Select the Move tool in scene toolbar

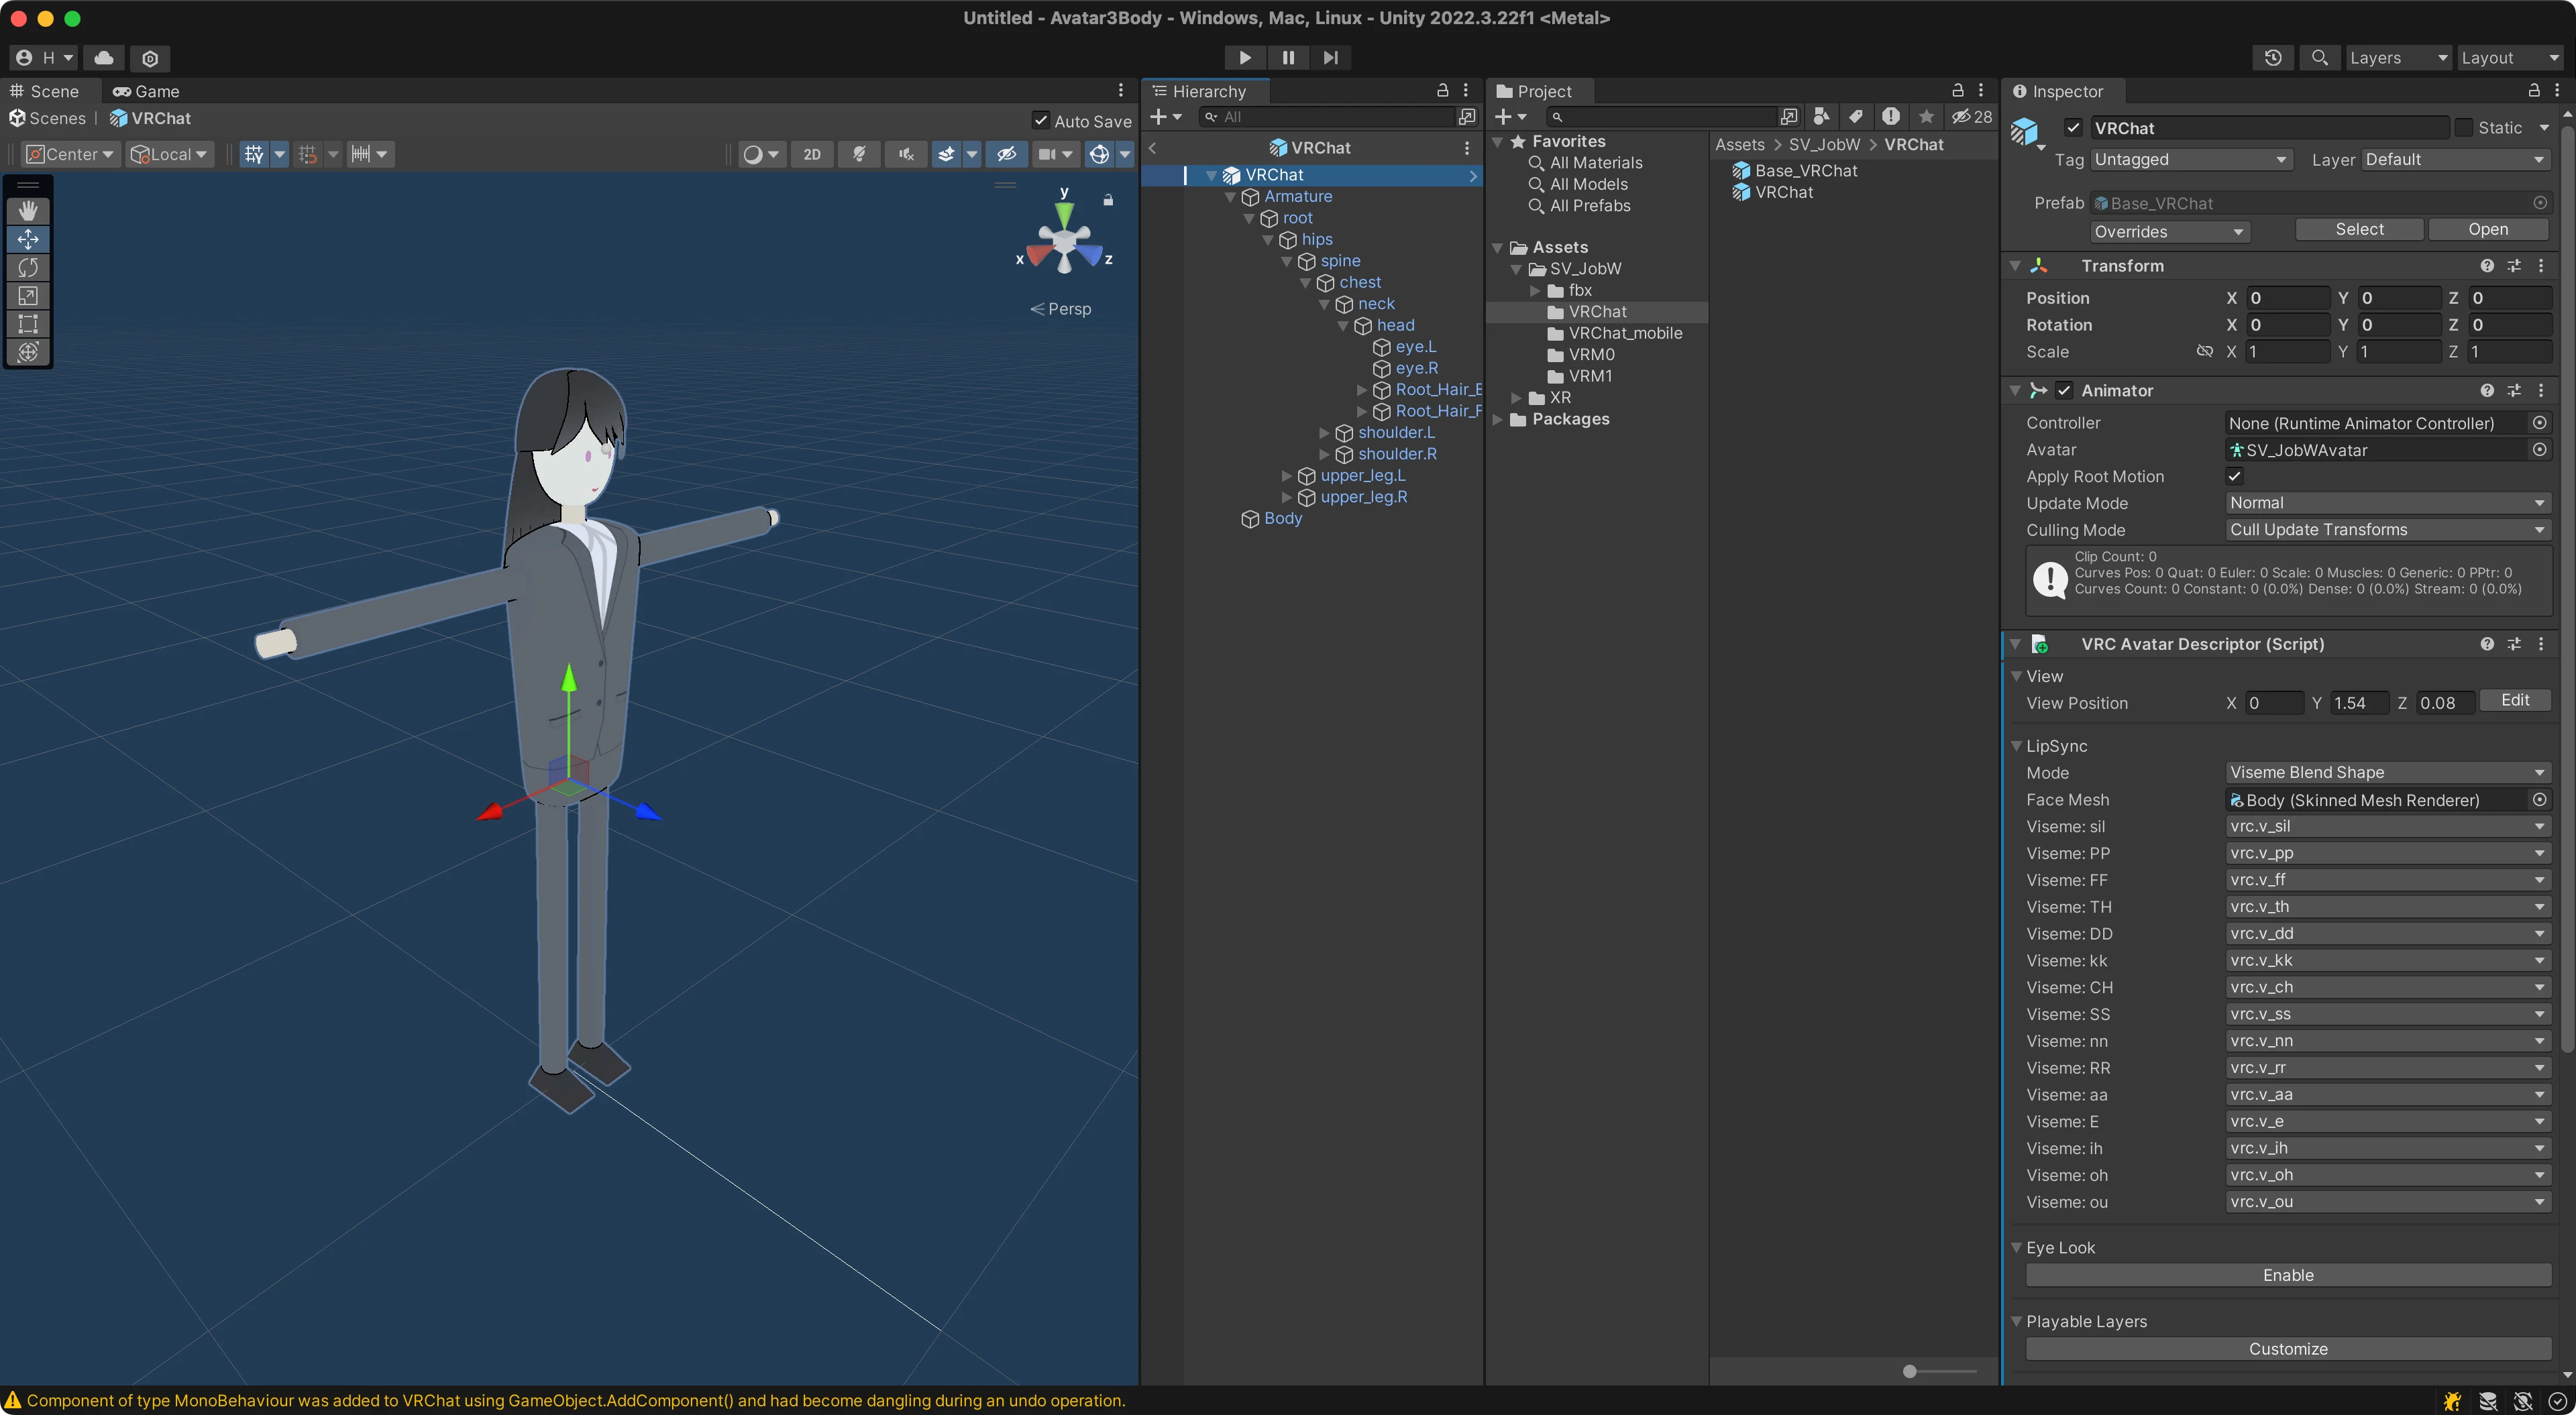[x=28, y=239]
